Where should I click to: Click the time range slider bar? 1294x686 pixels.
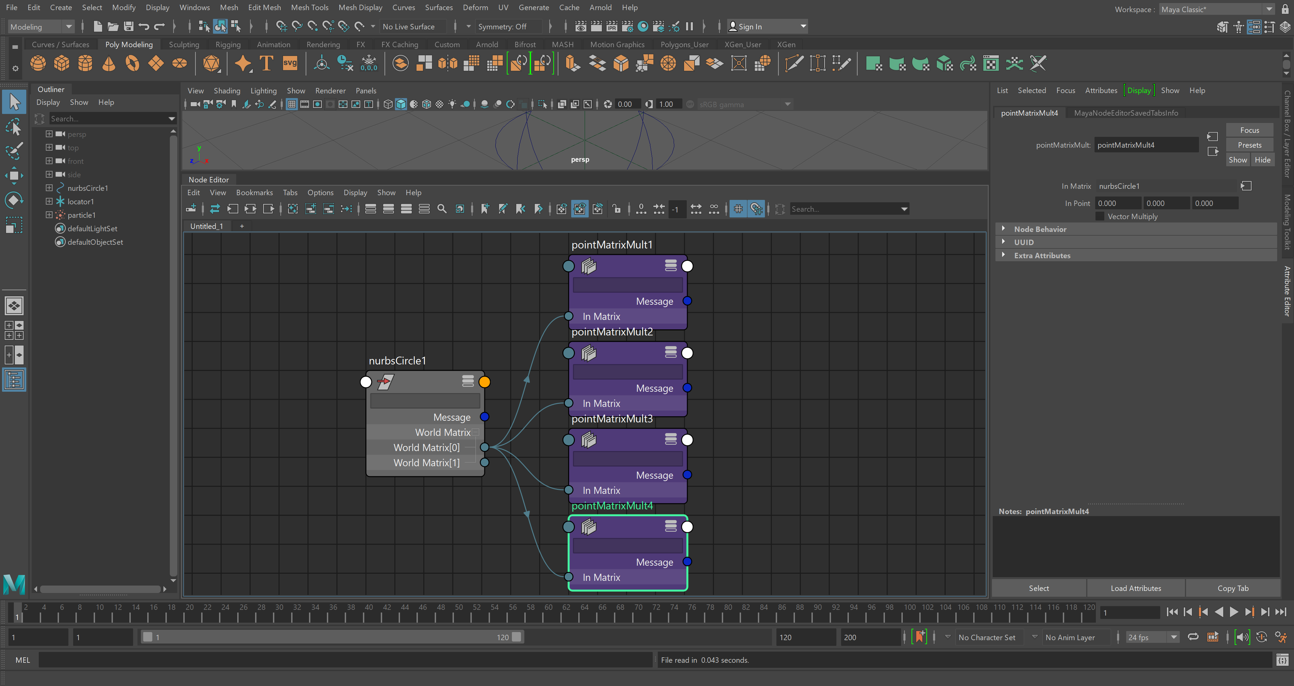pyautogui.click(x=332, y=637)
